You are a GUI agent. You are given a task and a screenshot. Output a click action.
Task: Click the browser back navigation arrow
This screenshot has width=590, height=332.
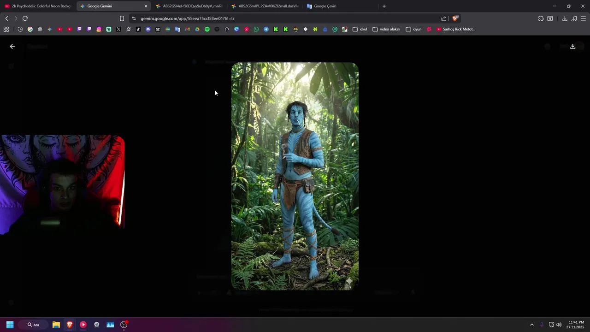[6, 18]
